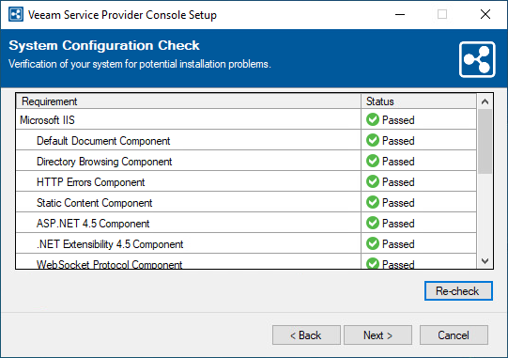Click the green check icon for HTTP Errors Component
Image resolution: width=508 pixels, height=358 pixels.
(x=373, y=182)
